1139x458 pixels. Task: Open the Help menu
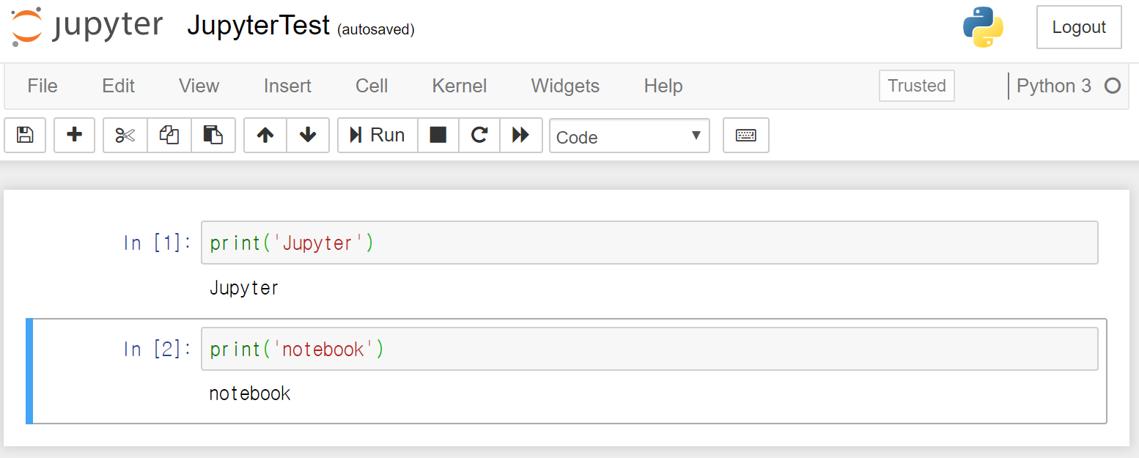click(x=663, y=86)
